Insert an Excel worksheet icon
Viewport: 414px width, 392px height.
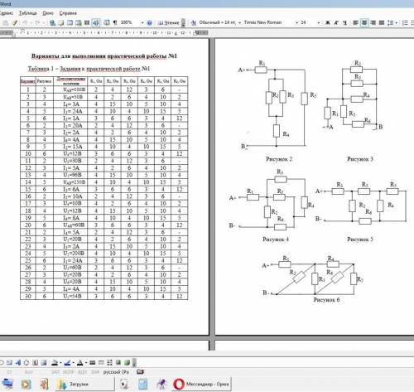(79, 22)
